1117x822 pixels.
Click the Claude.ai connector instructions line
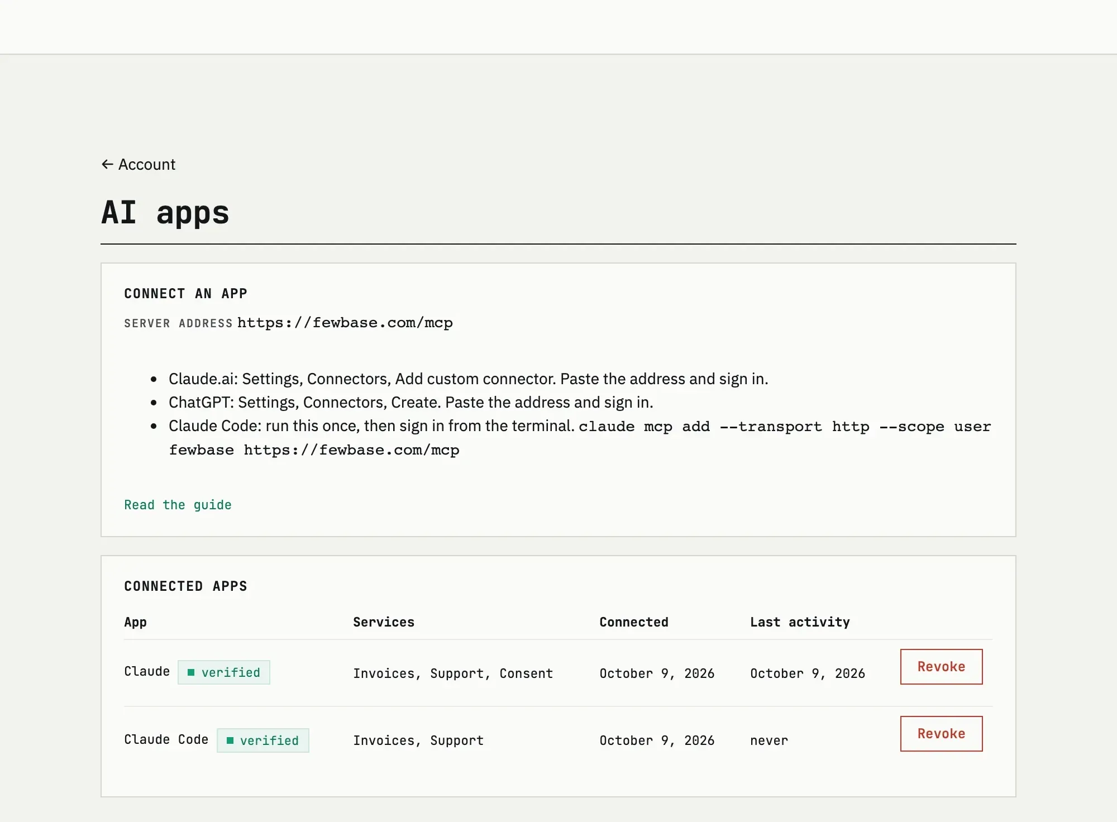(x=469, y=379)
